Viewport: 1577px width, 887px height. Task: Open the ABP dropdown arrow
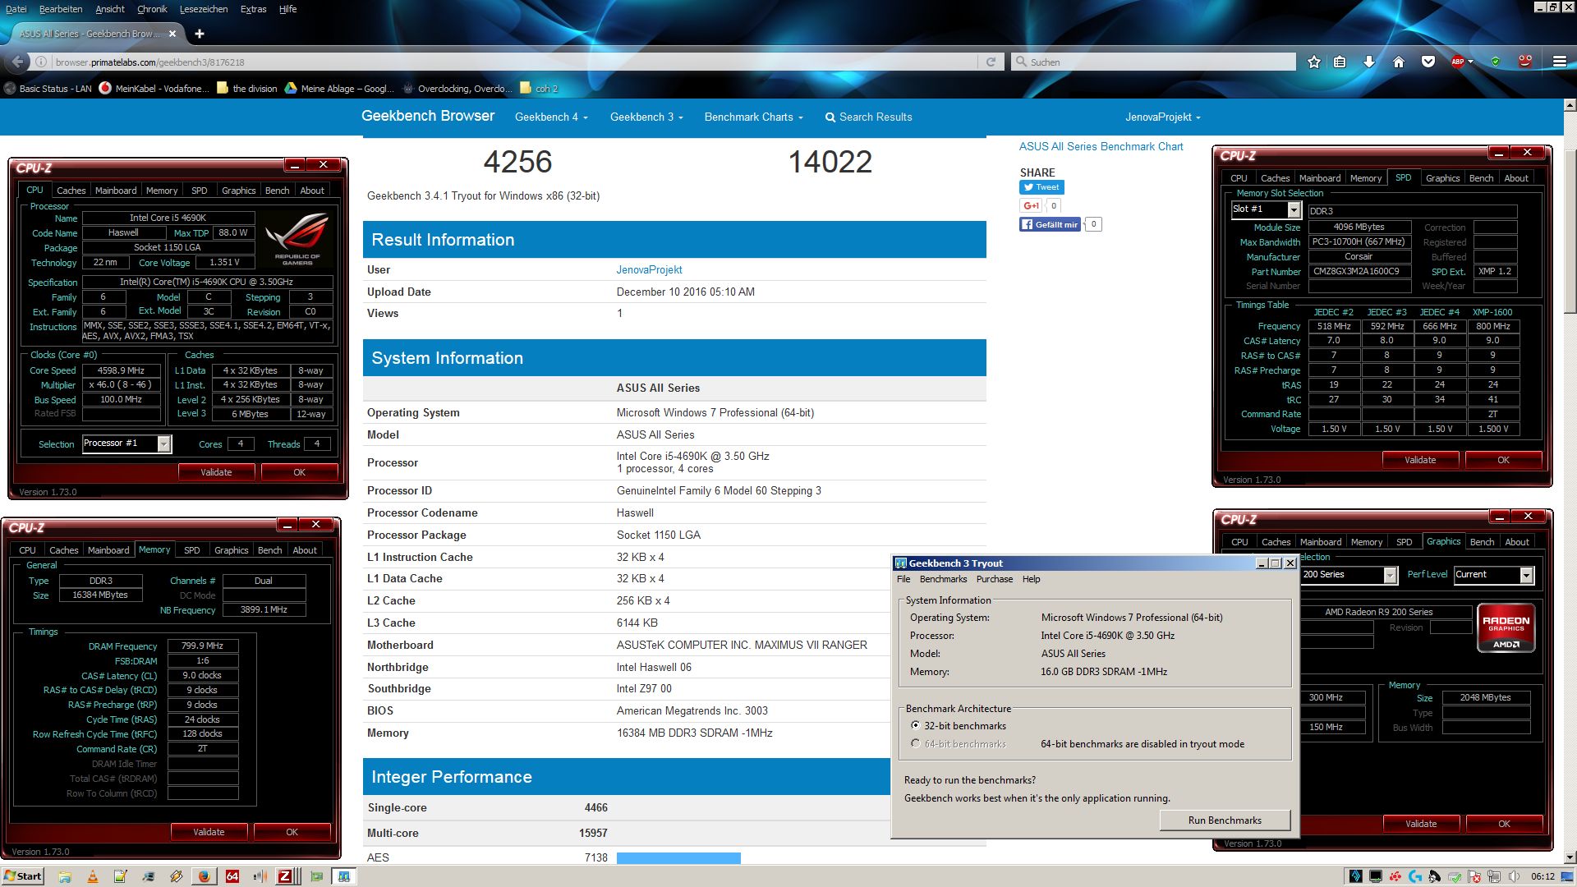click(x=1470, y=62)
